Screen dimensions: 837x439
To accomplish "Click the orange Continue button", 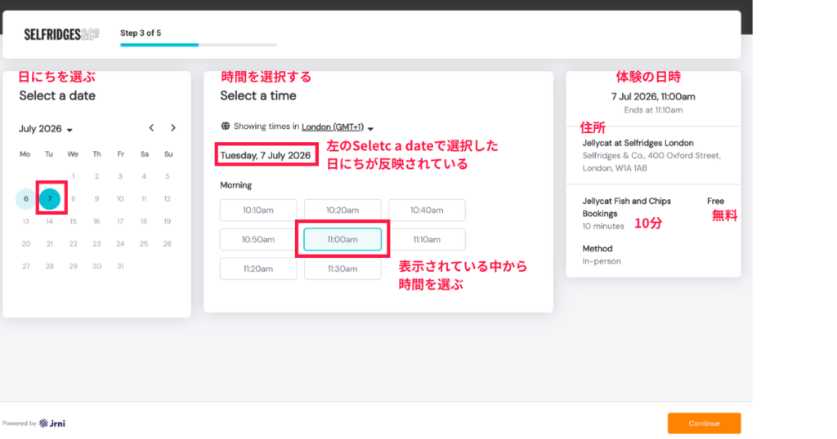I will click(704, 423).
